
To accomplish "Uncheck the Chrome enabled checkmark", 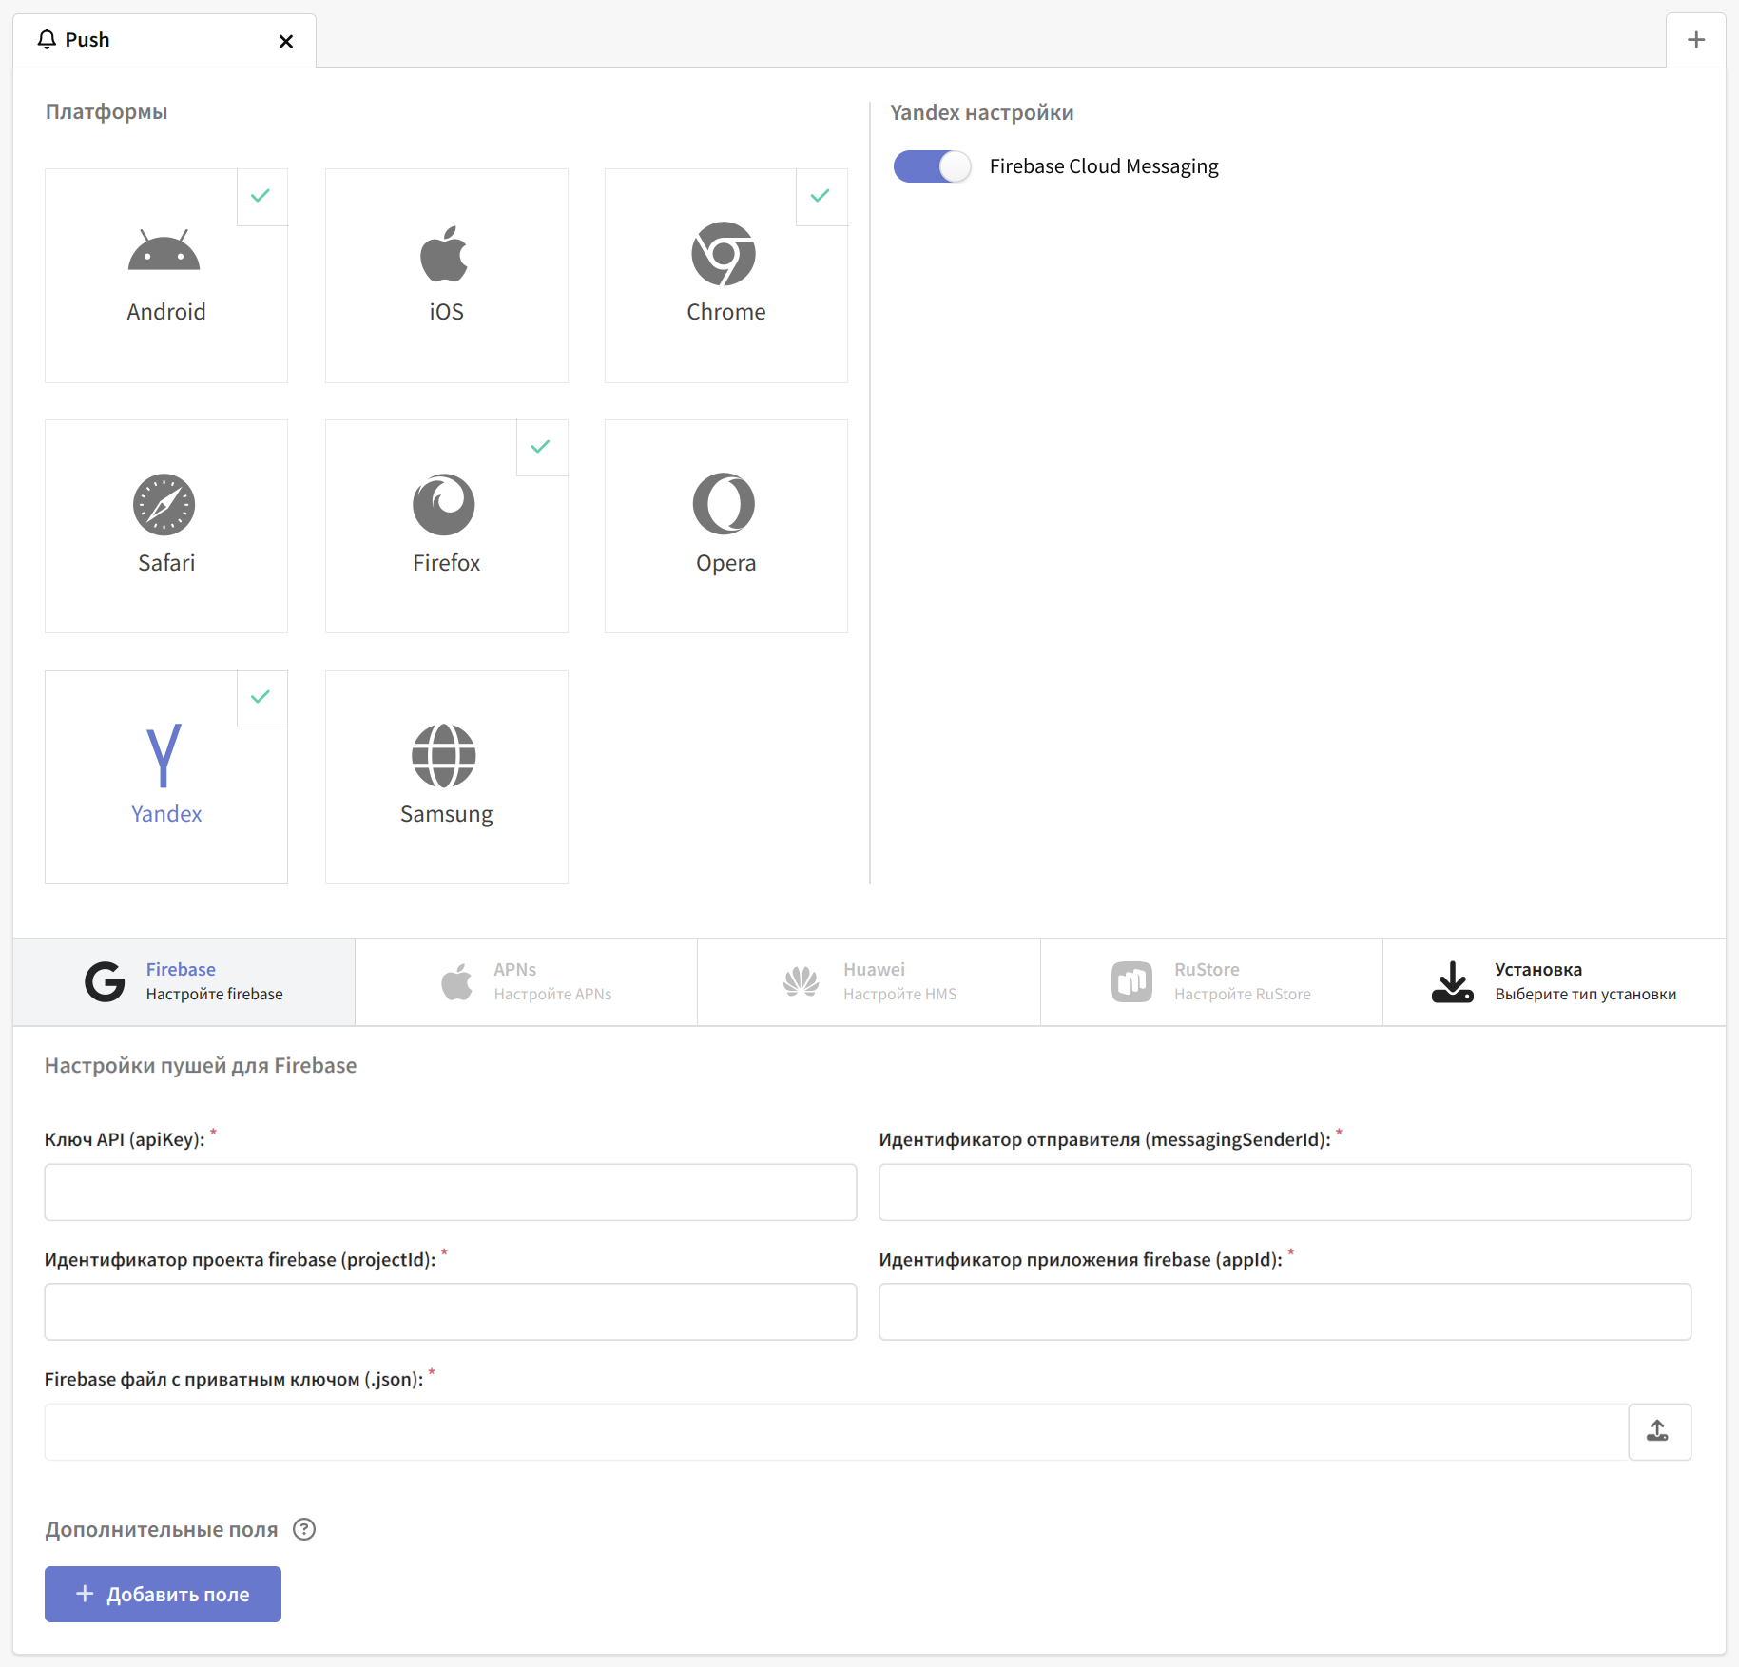I will 821,197.
